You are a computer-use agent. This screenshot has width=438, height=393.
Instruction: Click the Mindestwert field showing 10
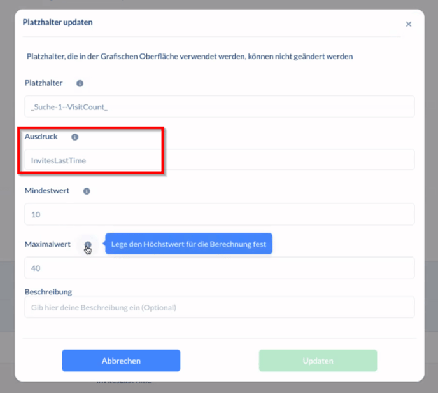coord(219,214)
